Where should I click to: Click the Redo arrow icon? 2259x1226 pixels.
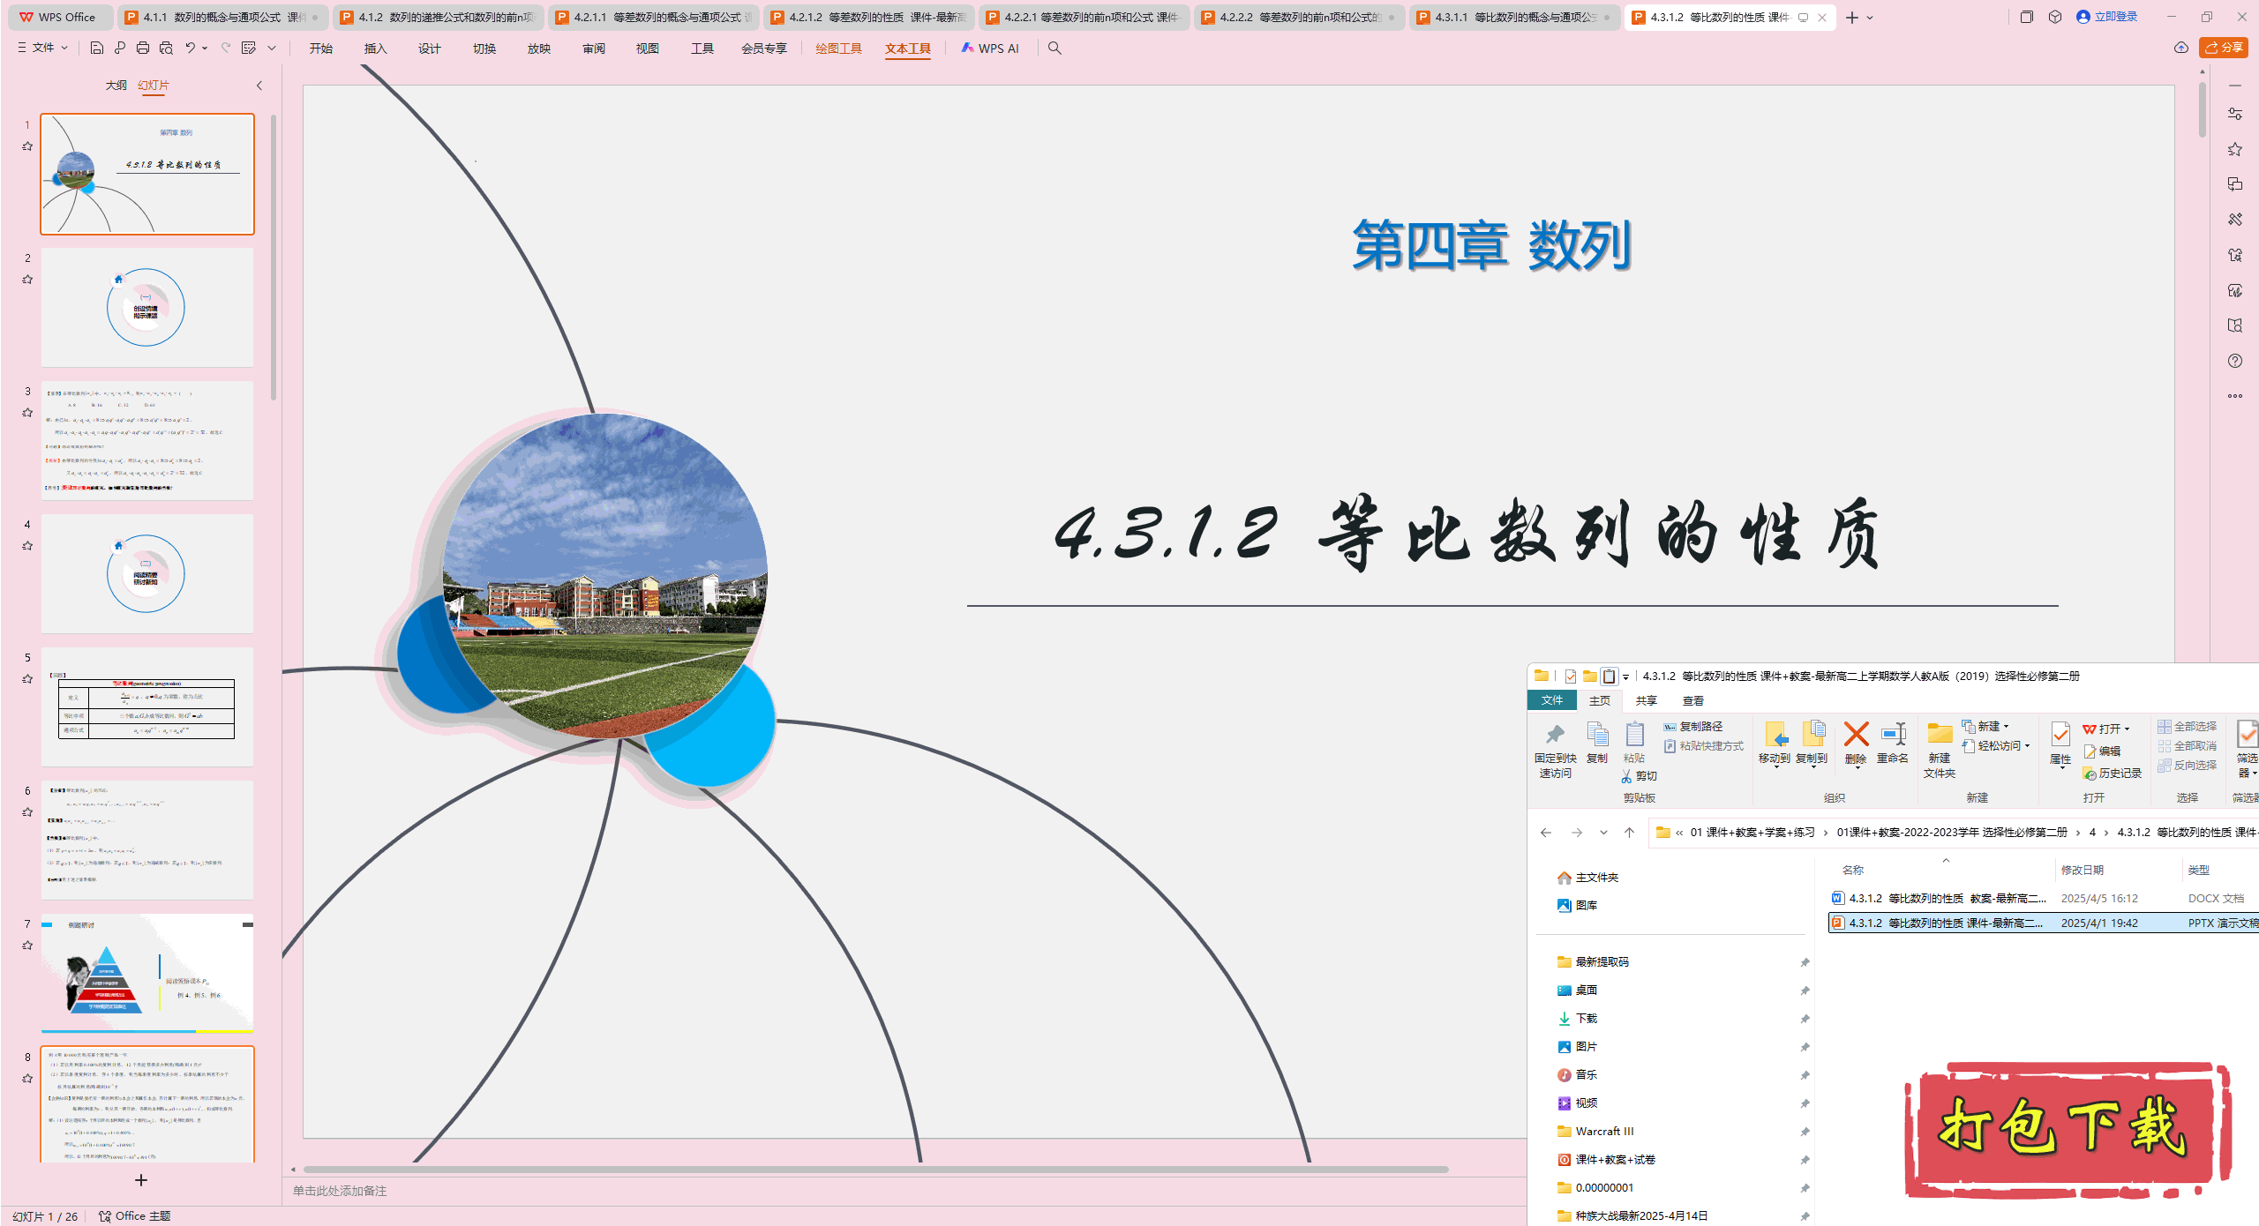pos(226,49)
